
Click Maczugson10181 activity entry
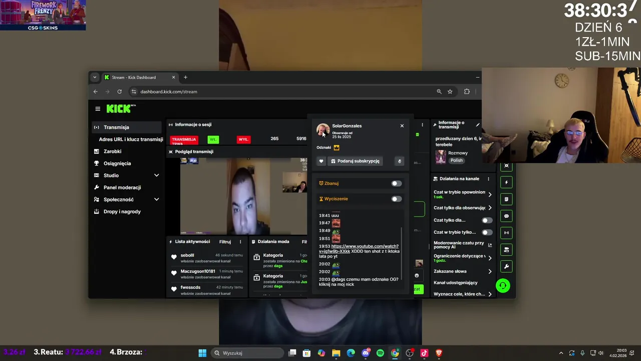(207, 274)
